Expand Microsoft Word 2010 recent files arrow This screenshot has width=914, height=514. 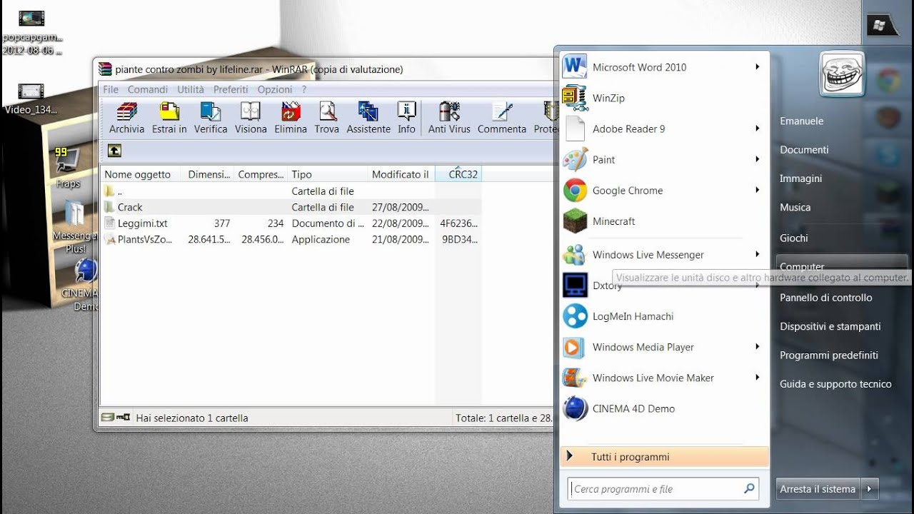pyautogui.click(x=757, y=67)
